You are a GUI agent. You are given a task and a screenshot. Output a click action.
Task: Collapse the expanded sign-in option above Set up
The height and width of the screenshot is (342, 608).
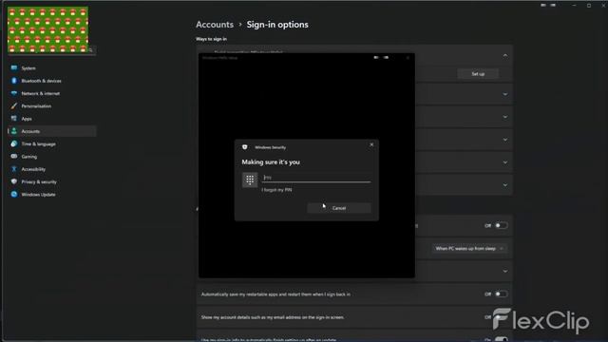coord(504,56)
